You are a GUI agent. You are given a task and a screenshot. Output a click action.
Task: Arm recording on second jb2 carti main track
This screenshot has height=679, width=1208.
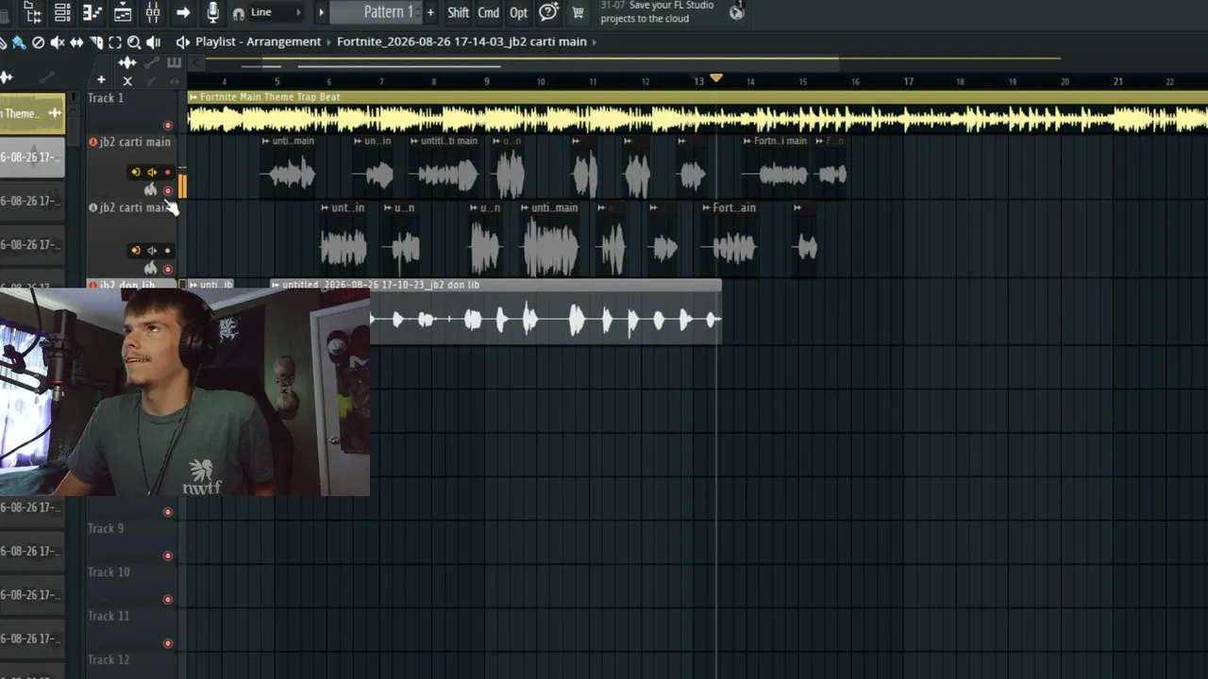point(167,251)
